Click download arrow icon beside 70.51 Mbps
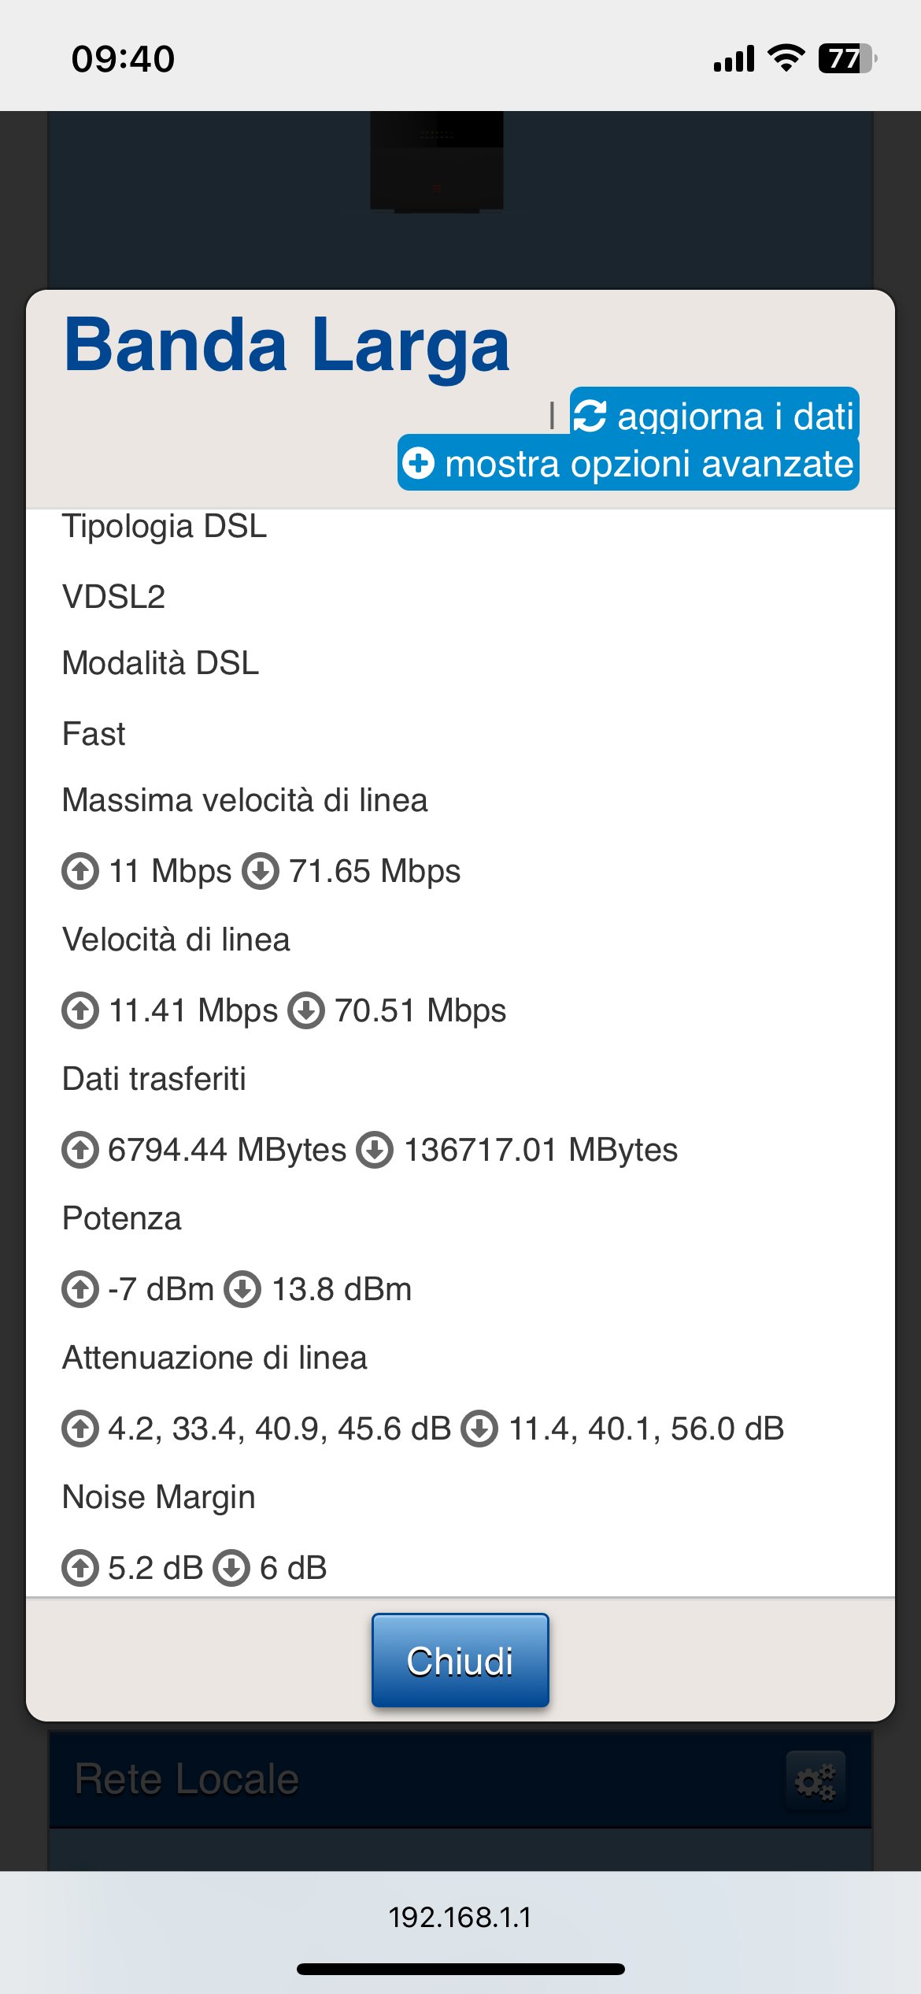 [x=306, y=1010]
